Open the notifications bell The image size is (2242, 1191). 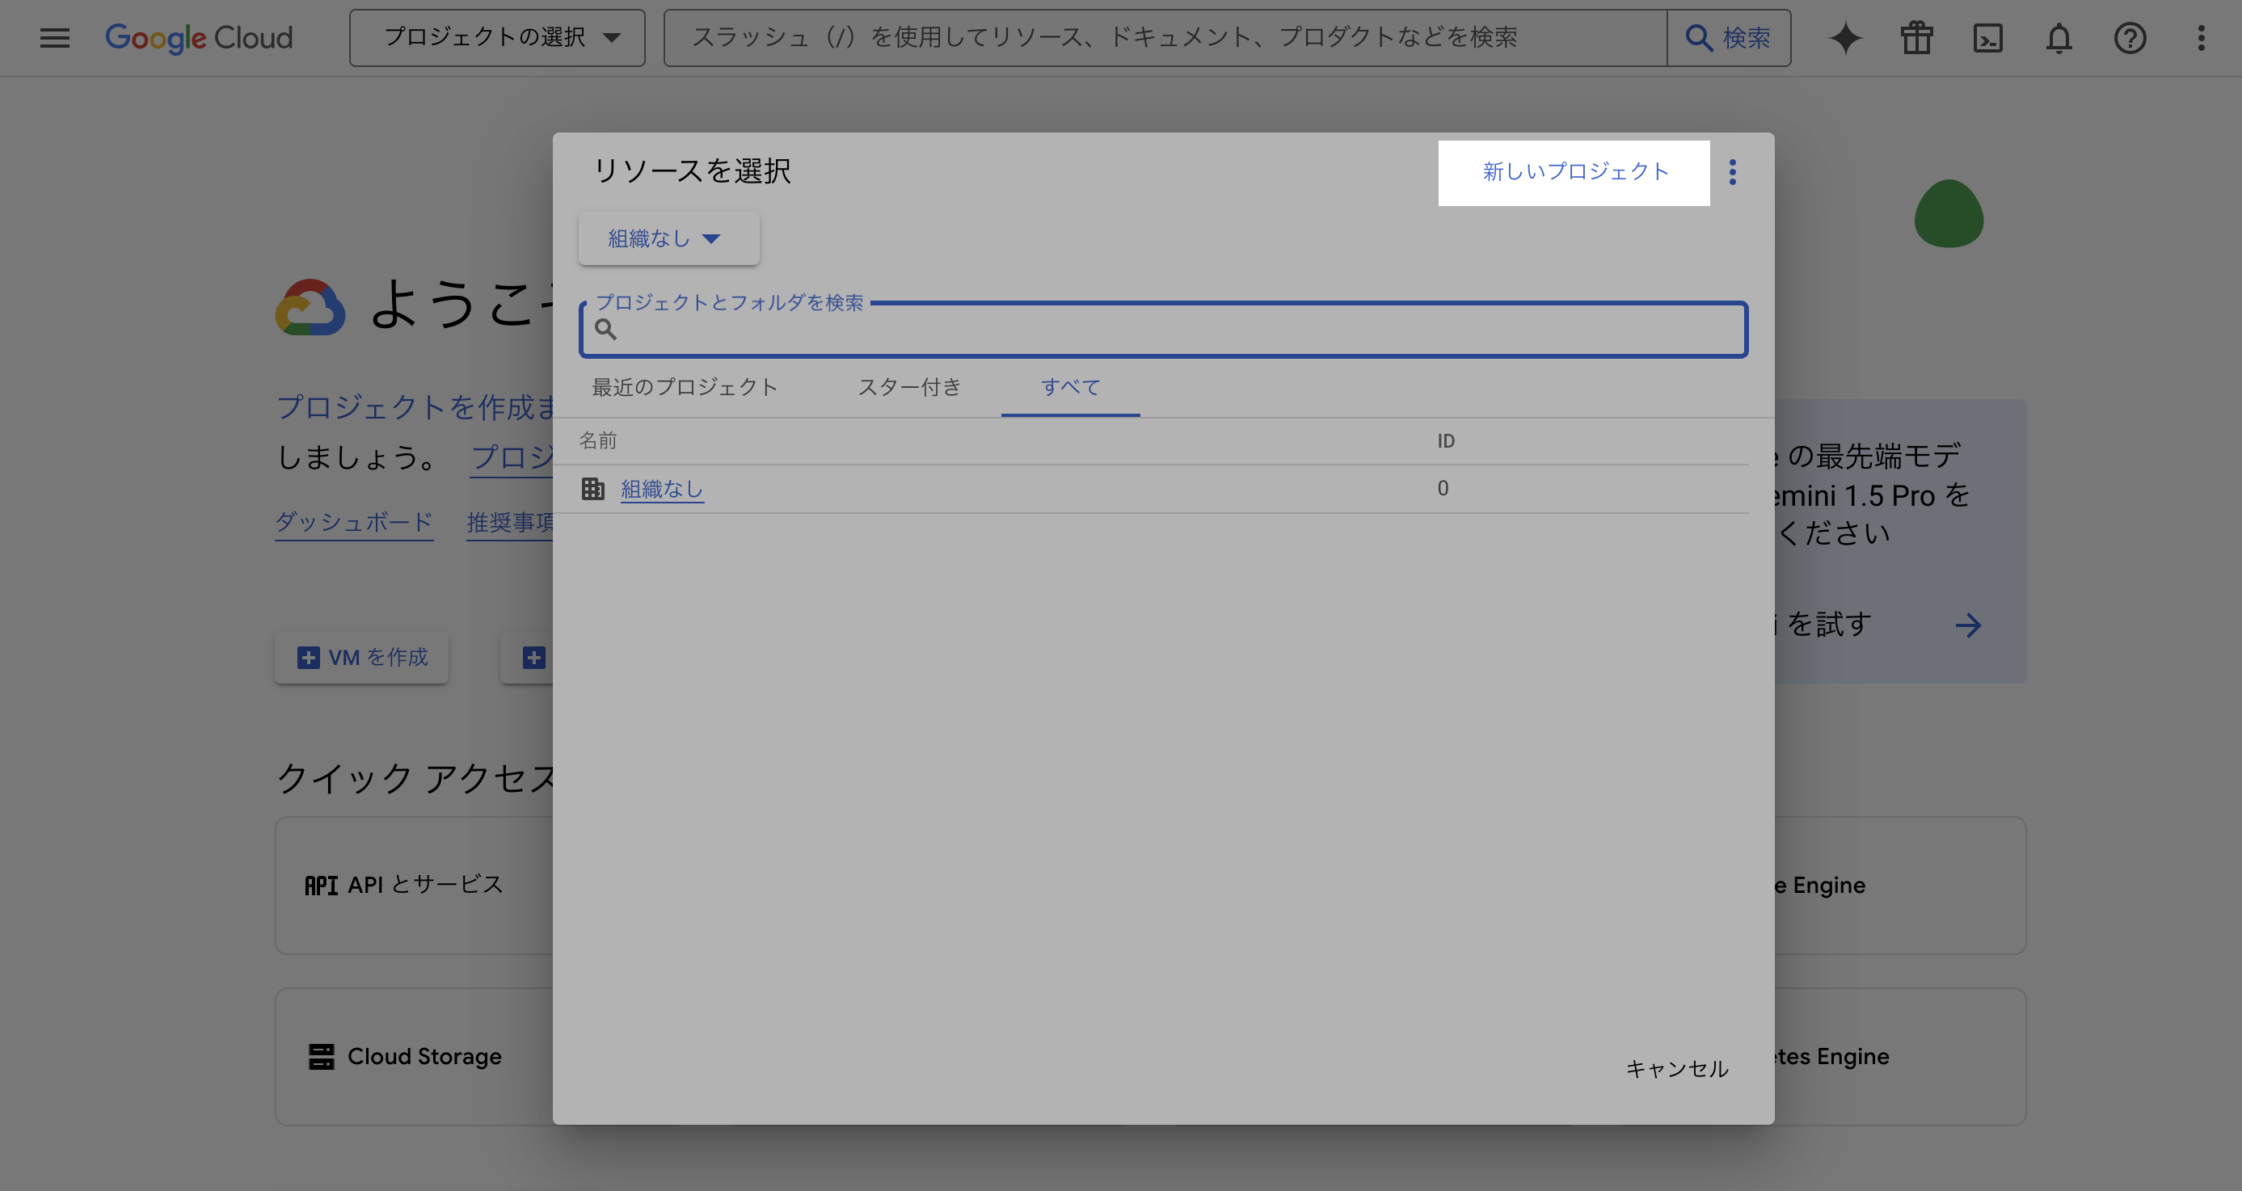2059,37
